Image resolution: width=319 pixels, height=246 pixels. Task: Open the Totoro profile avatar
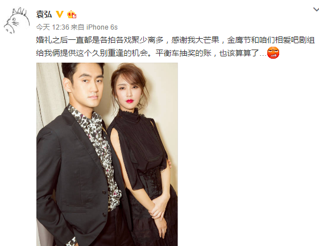(x=16, y=20)
